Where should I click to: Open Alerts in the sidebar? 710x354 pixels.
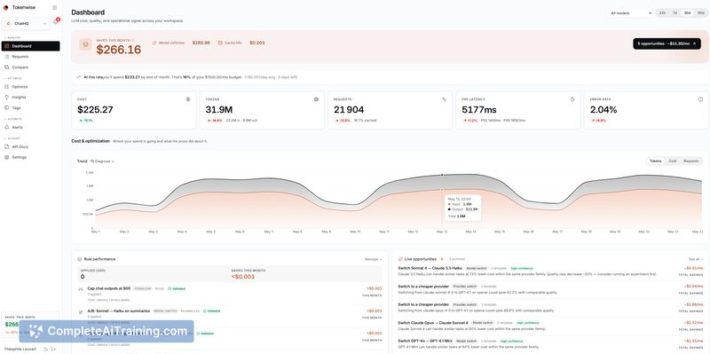tap(30, 127)
